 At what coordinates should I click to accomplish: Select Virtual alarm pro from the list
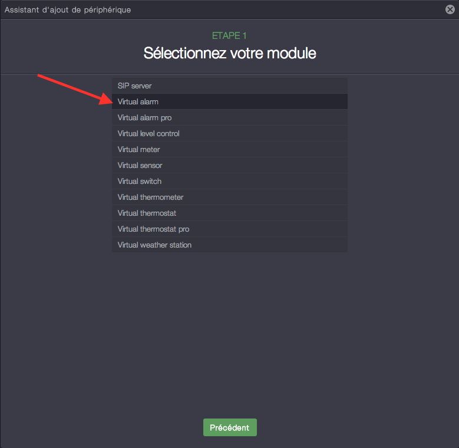(x=229, y=118)
